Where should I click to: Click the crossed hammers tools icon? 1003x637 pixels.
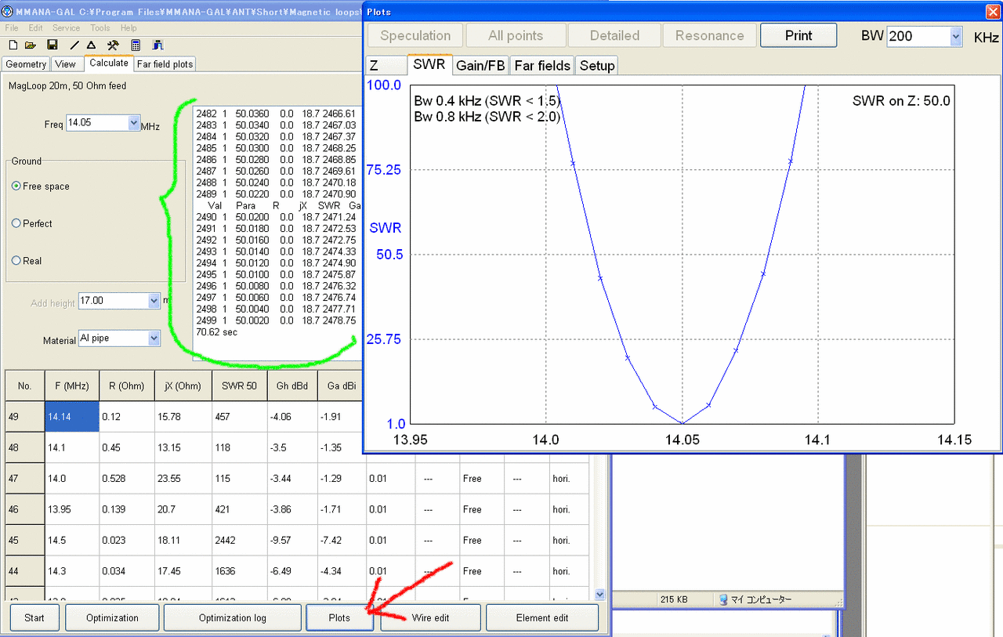pos(113,45)
